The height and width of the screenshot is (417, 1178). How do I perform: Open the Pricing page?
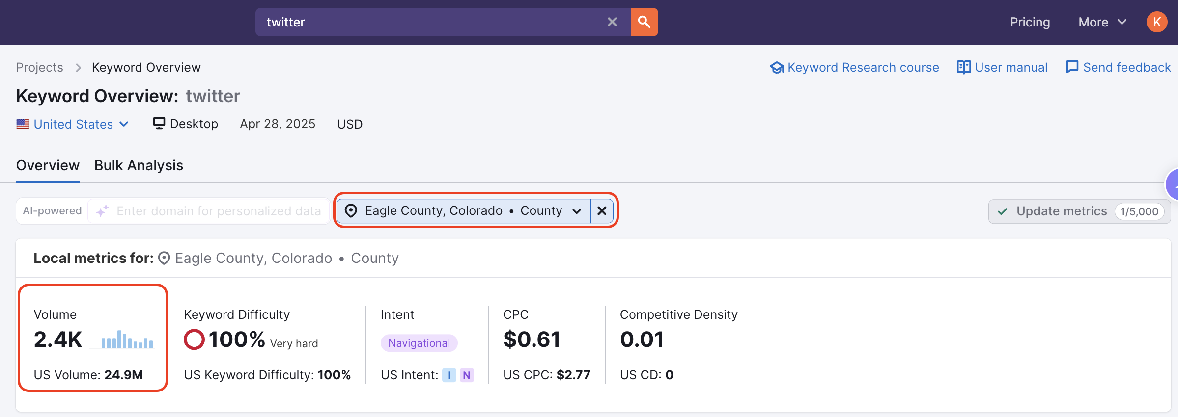(x=1030, y=22)
